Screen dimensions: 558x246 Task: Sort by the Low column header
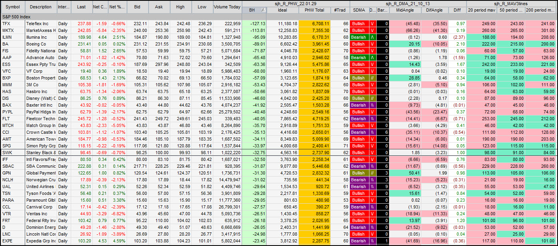[202, 7]
